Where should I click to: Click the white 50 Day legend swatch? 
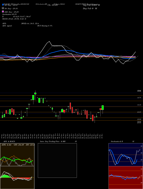click(x=3, y=8)
